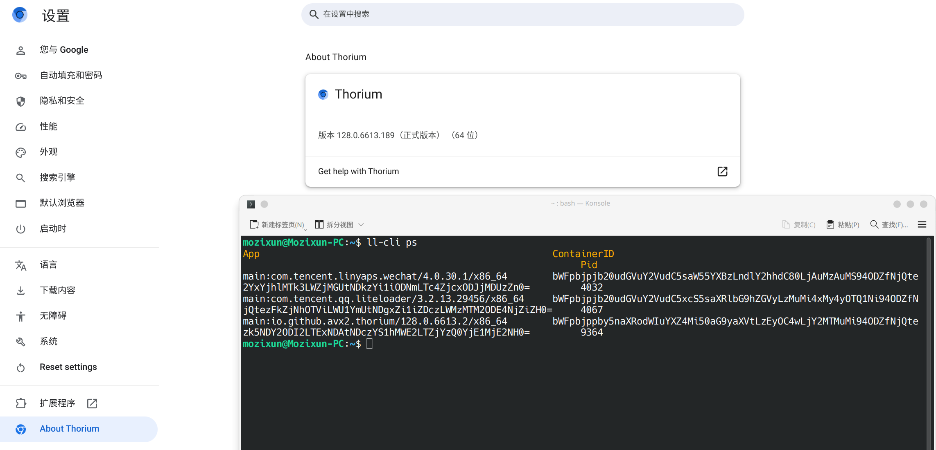Click the 在设置中搜索 search field
The width and height of the screenshot is (936, 450).
point(522,14)
